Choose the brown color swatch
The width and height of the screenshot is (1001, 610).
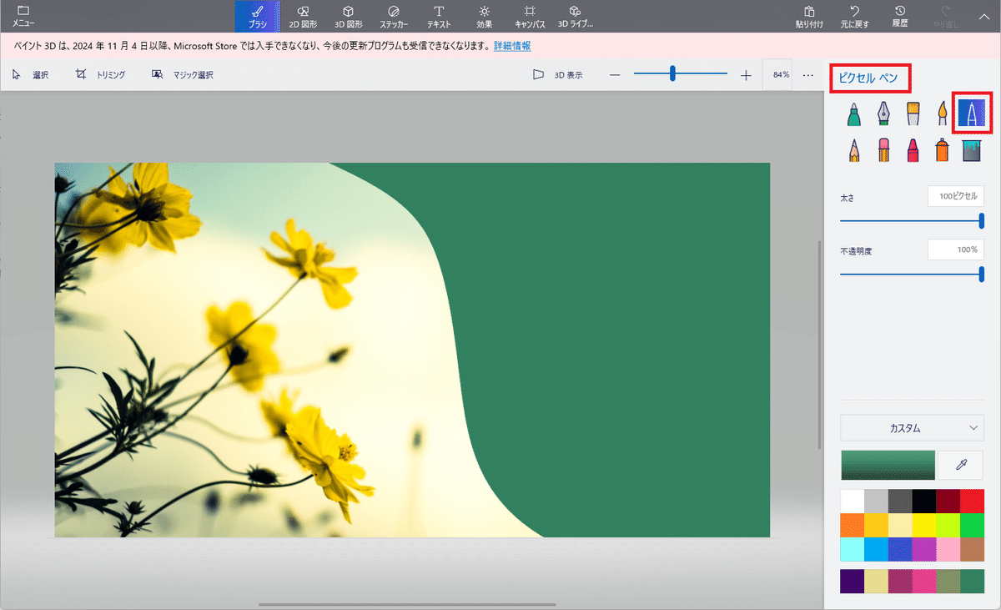[972, 549]
